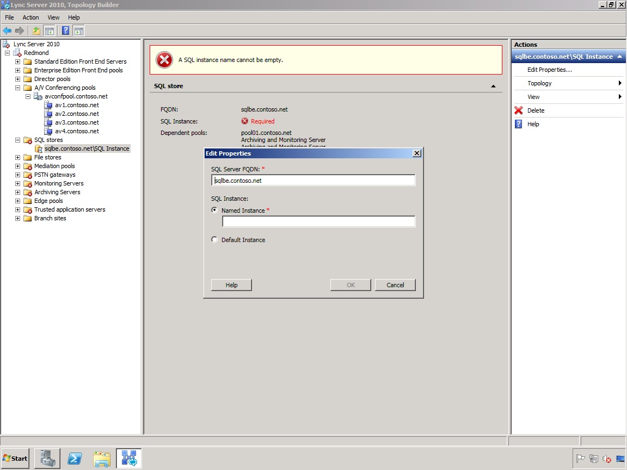627x470 pixels.
Task: Click the Action Center flag tray icon
Action: click(x=580, y=459)
